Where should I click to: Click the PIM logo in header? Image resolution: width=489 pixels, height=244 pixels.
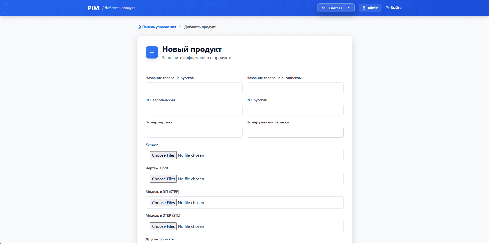[93, 8]
